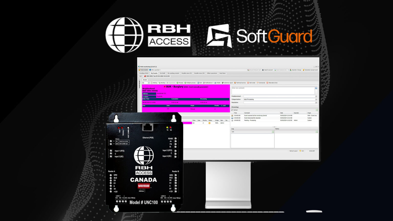393x221 pixels.
Task: Expand the Log panel to fullscreen
Action: (x=273, y=132)
